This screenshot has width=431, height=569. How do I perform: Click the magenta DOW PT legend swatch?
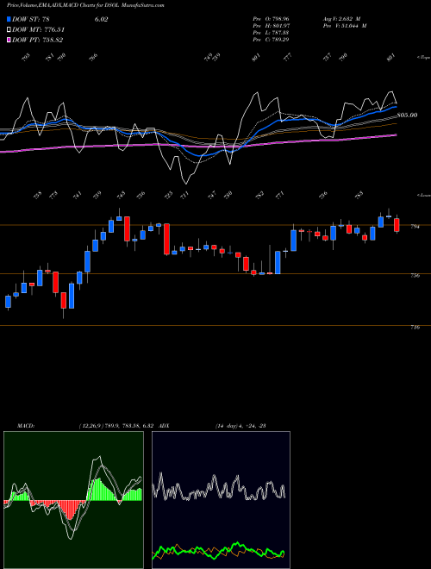9,40
